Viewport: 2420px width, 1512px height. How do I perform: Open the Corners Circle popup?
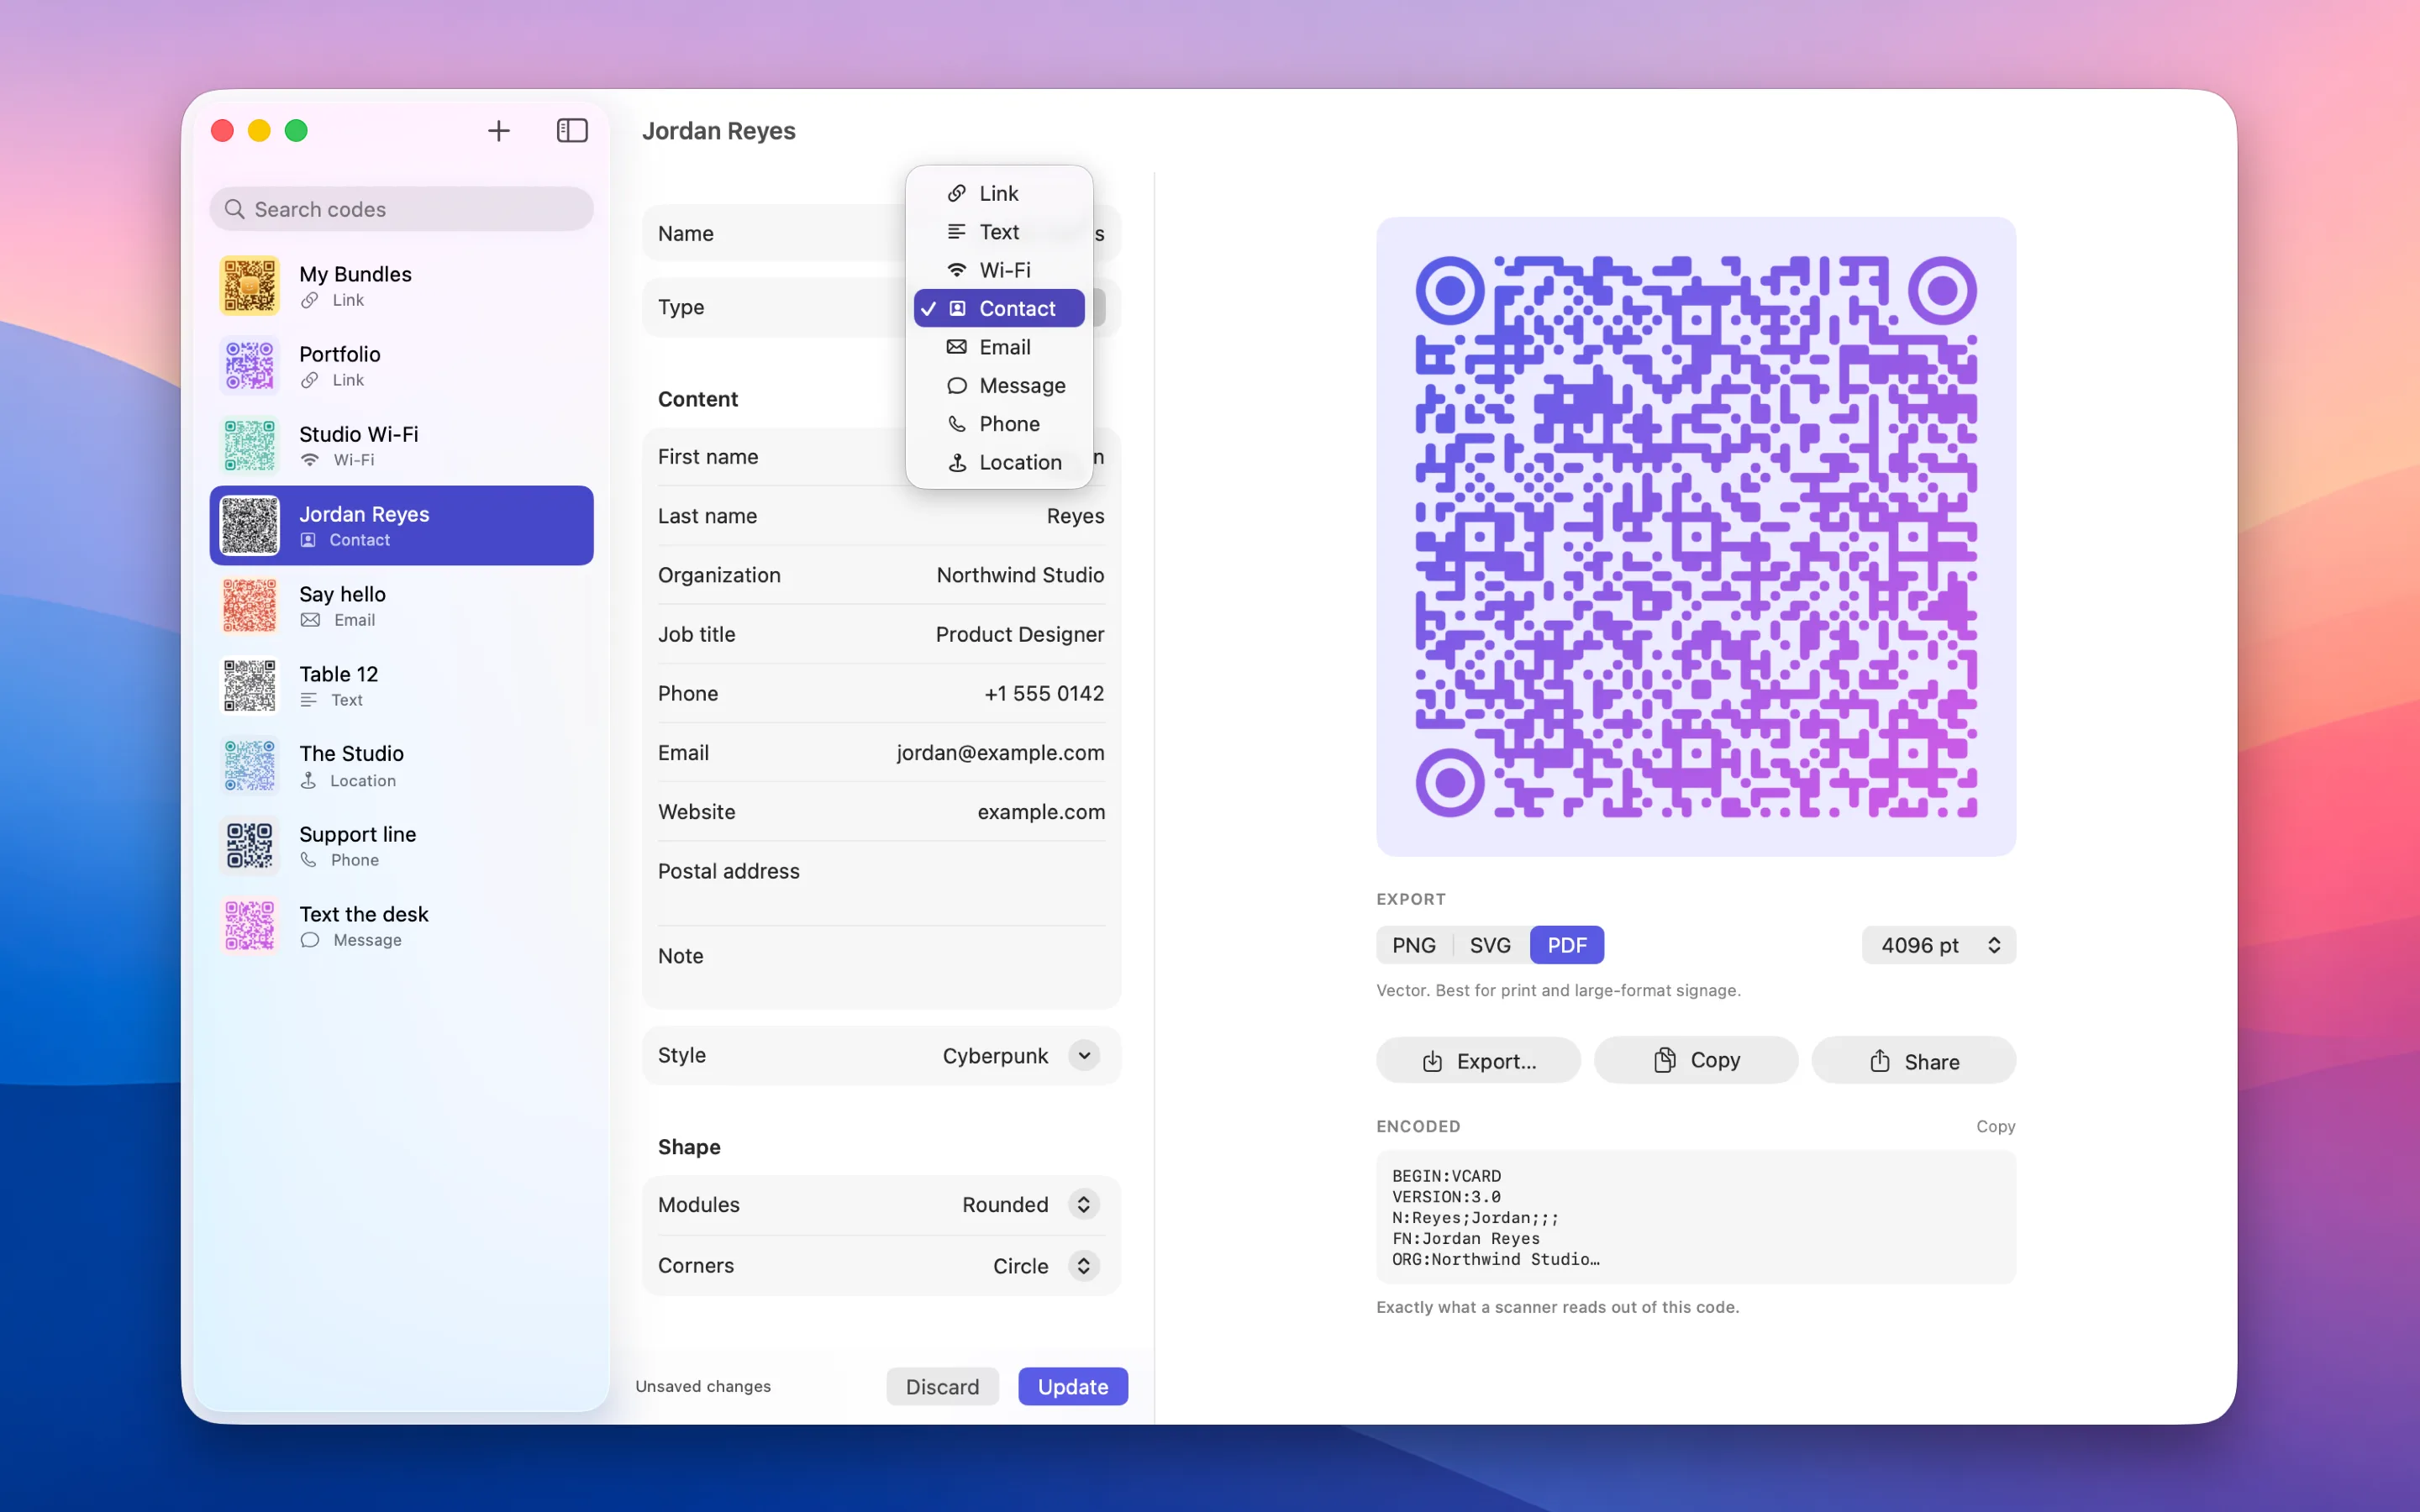pyautogui.click(x=1084, y=1265)
